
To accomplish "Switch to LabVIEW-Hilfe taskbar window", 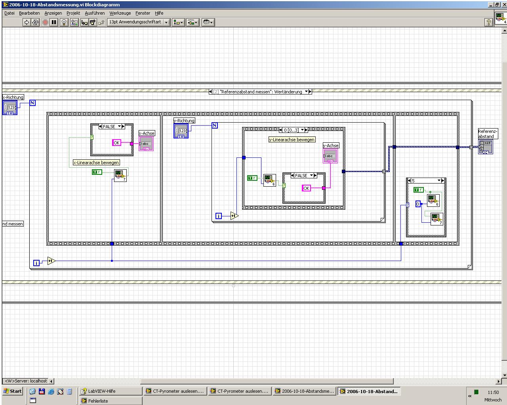I will tap(110, 391).
